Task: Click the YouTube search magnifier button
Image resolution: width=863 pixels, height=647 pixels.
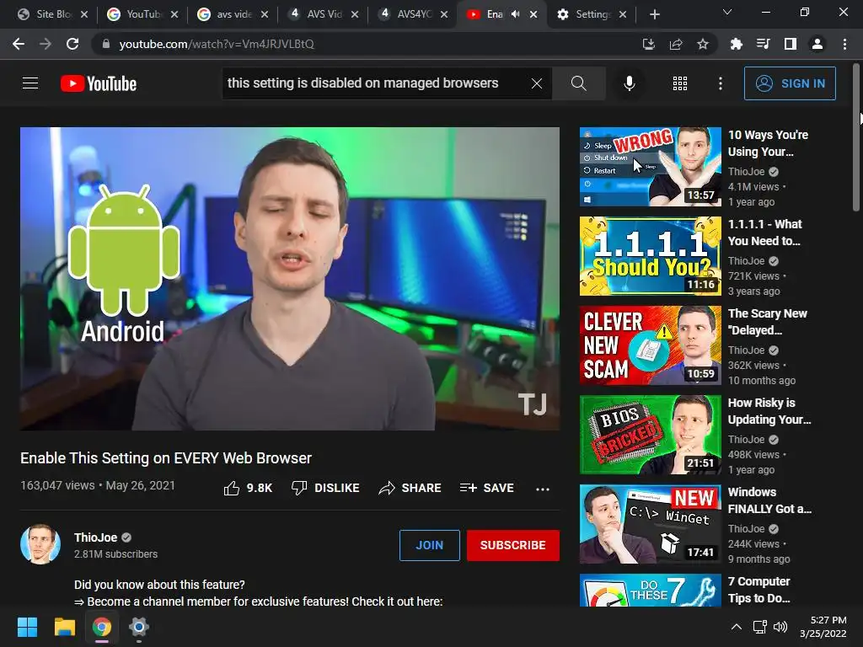Action: (578, 83)
